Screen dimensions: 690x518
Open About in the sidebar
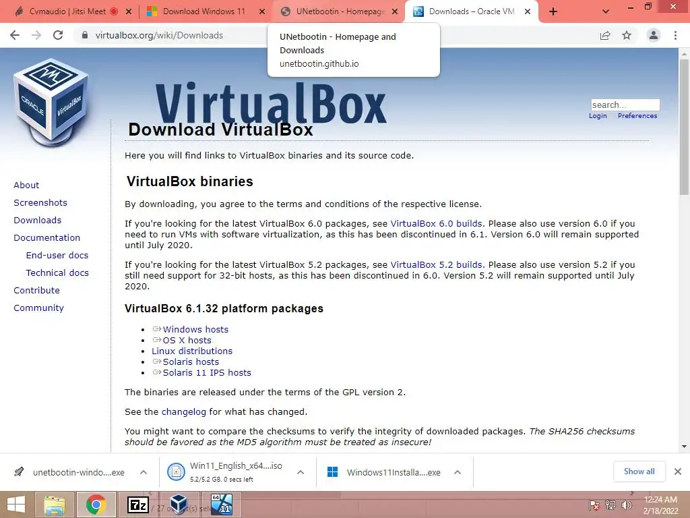(x=26, y=185)
